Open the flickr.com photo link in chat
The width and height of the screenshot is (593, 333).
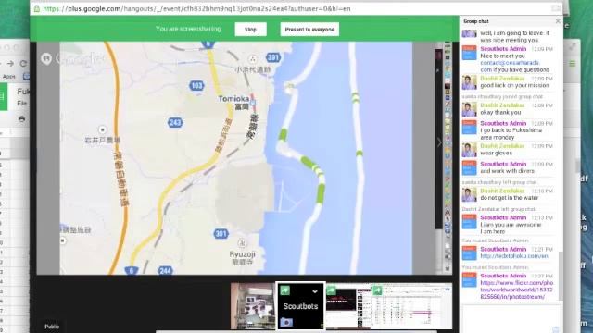[x=517, y=290]
